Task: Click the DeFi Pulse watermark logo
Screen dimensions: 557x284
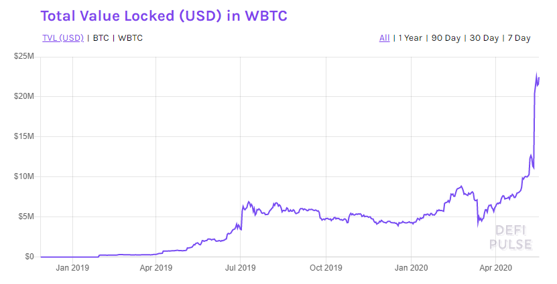Action: (x=513, y=237)
